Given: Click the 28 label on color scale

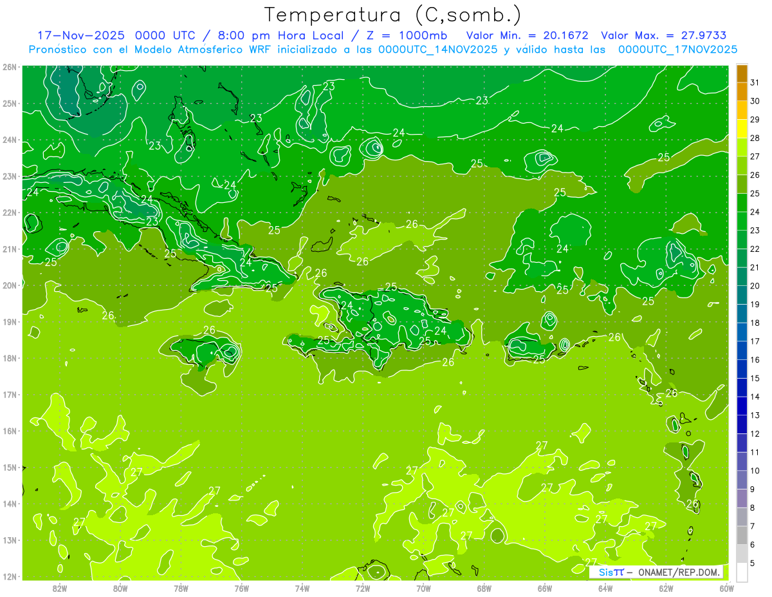Looking at the screenshot, I should [x=755, y=138].
